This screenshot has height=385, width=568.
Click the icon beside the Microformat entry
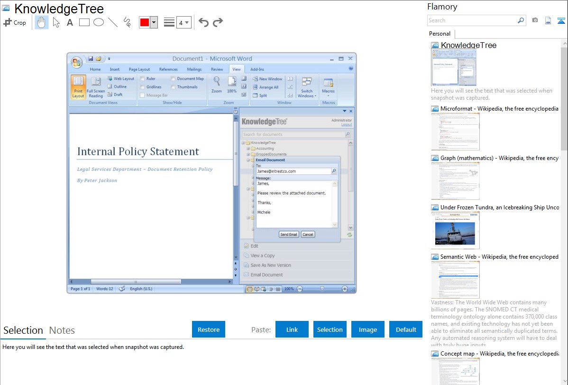(435, 109)
